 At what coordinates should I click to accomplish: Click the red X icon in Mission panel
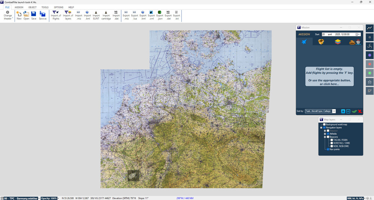(360, 111)
